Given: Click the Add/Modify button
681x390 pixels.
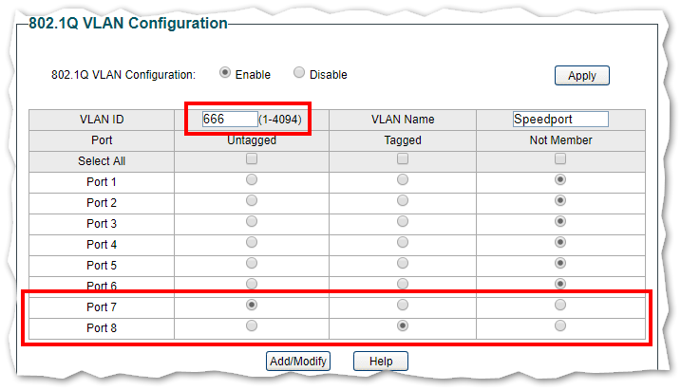Looking at the screenshot, I should pyautogui.click(x=298, y=362).
